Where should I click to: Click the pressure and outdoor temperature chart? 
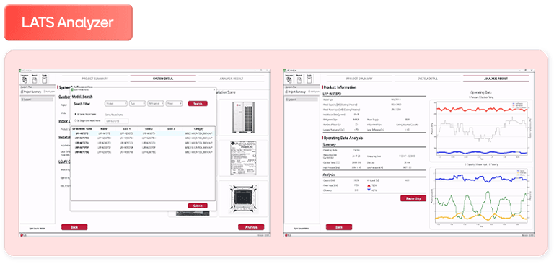[x=481, y=131]
